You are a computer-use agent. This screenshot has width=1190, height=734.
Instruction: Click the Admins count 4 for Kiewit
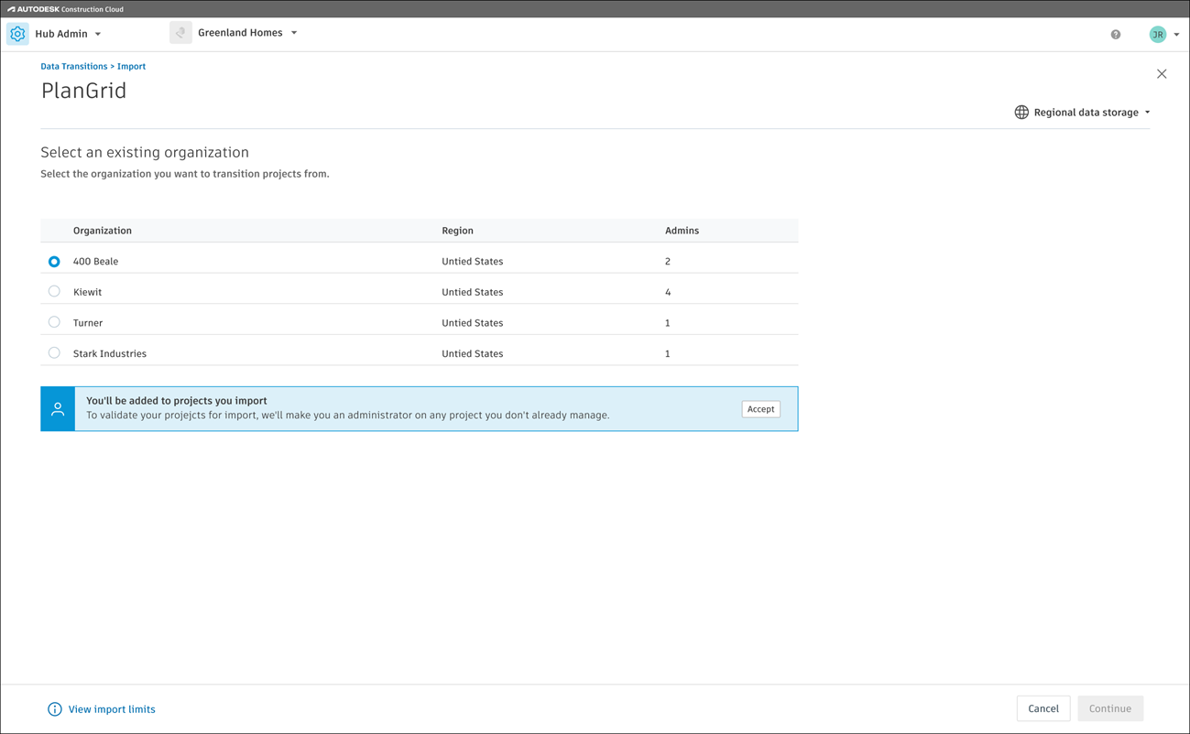tap(668, 292)
